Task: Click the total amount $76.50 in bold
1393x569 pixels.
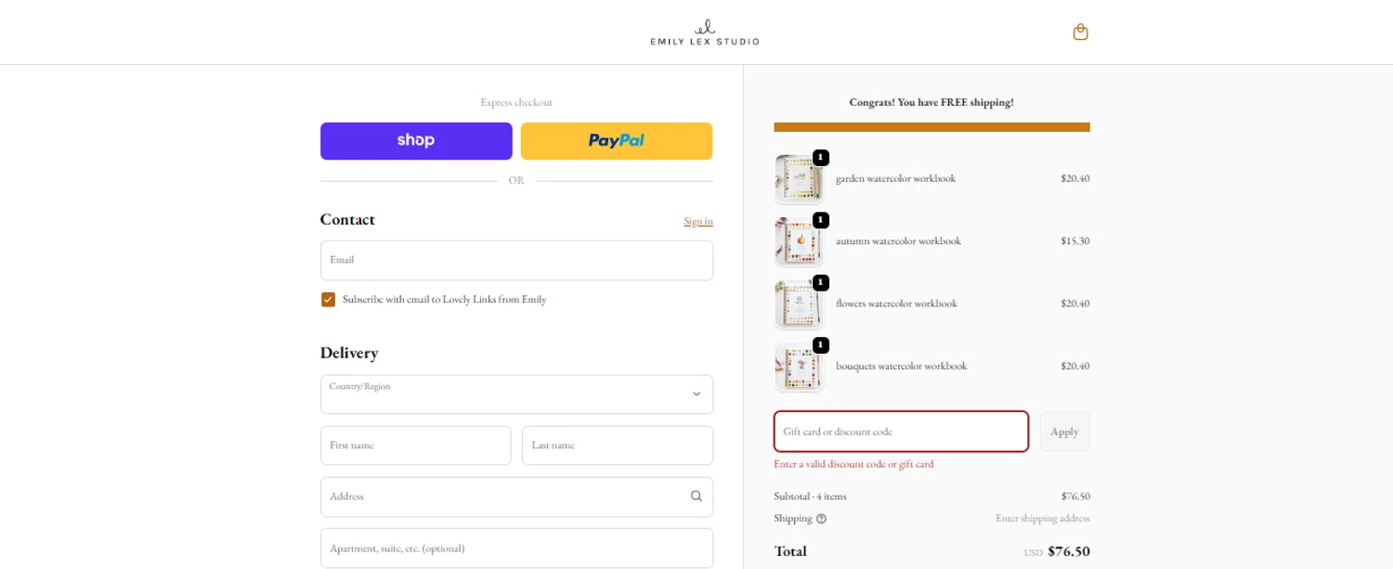Action: click(1069, 551)
